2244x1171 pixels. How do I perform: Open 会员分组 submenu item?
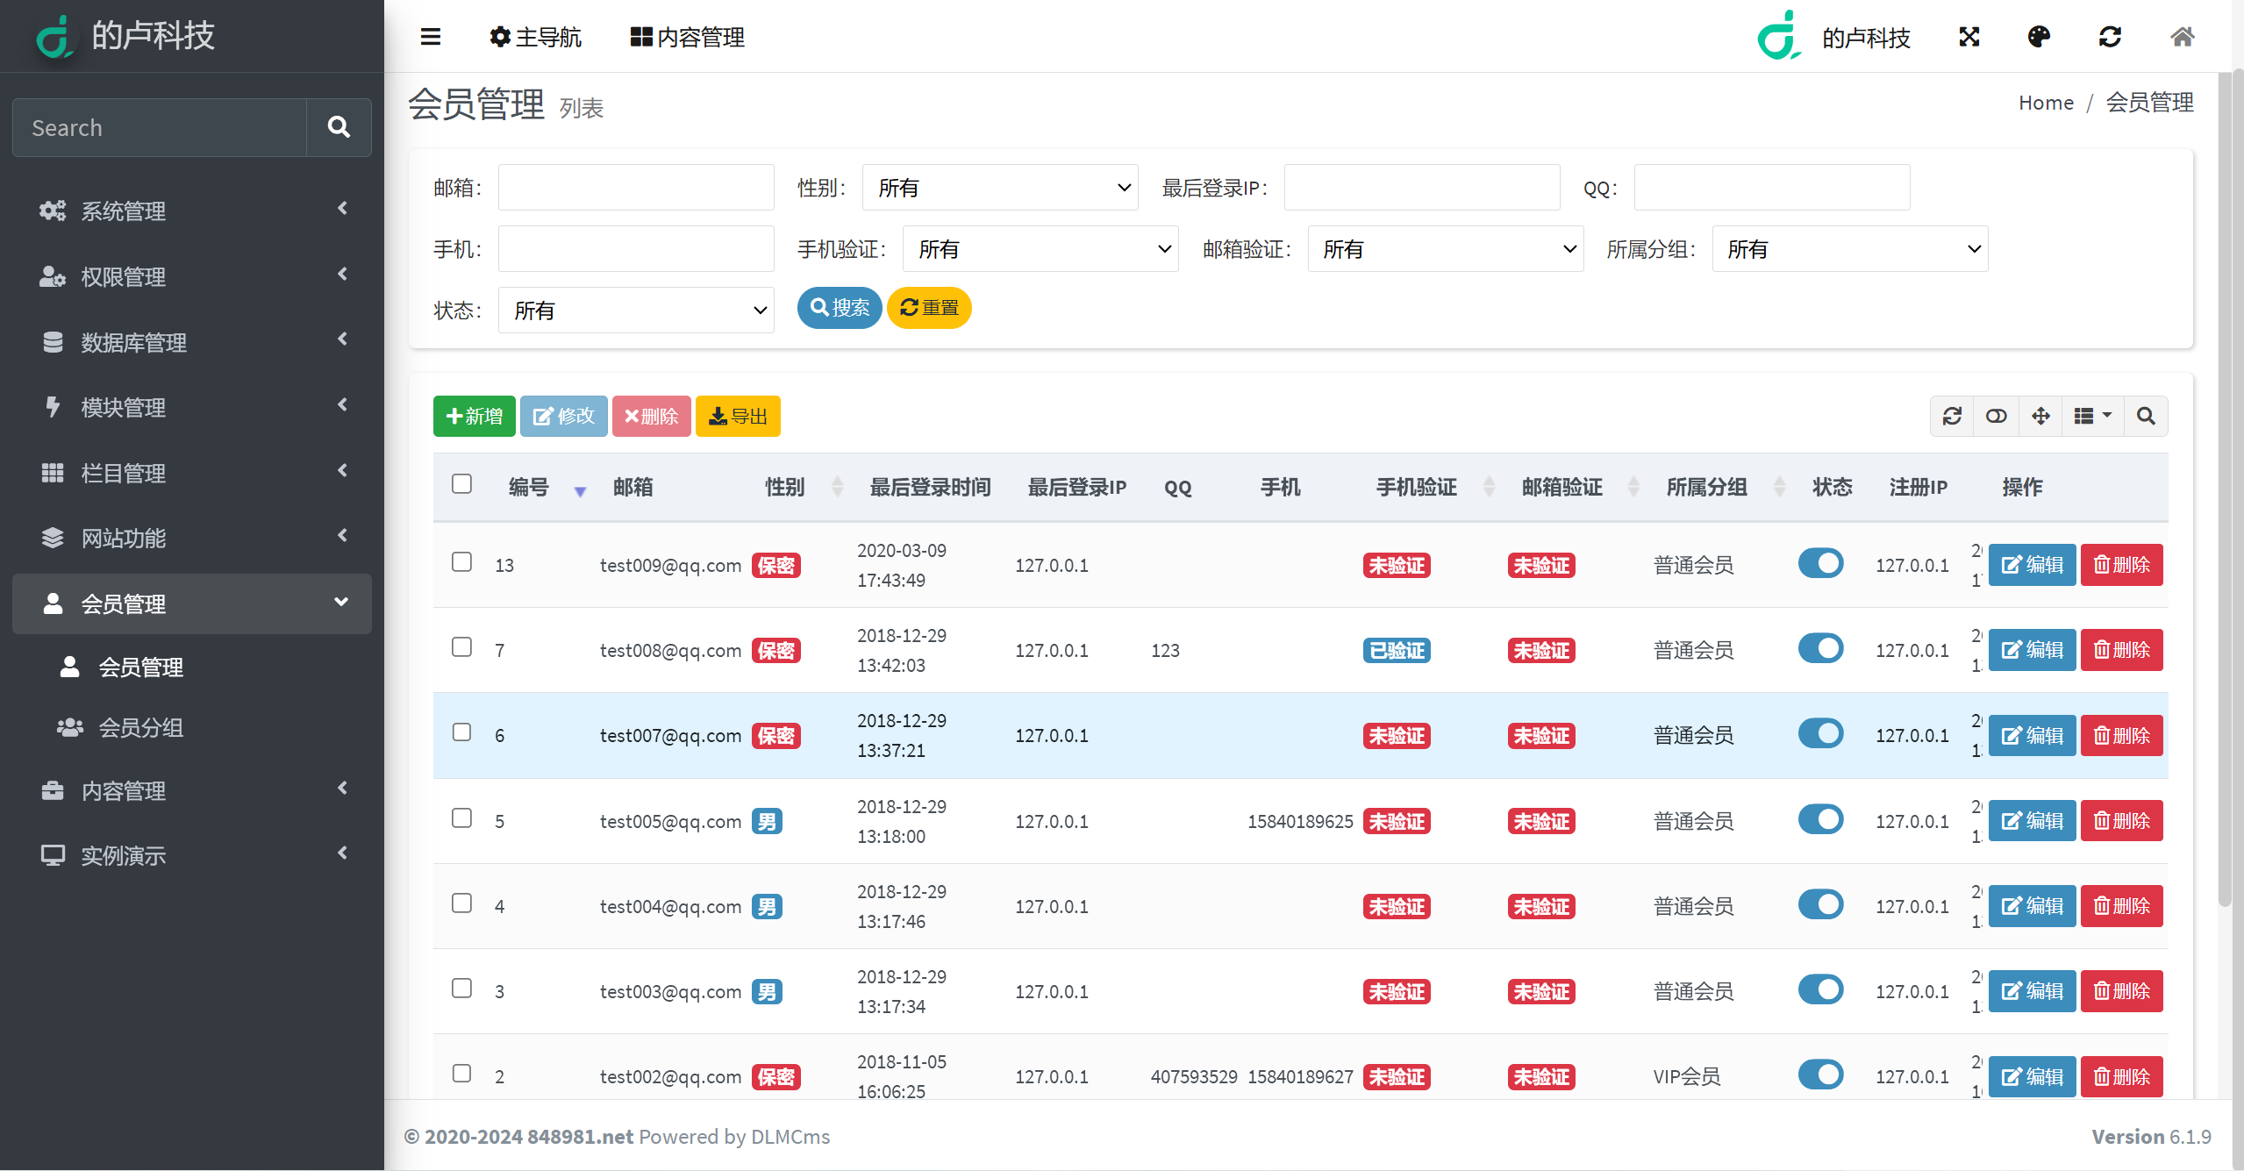(x=192, y=727)
